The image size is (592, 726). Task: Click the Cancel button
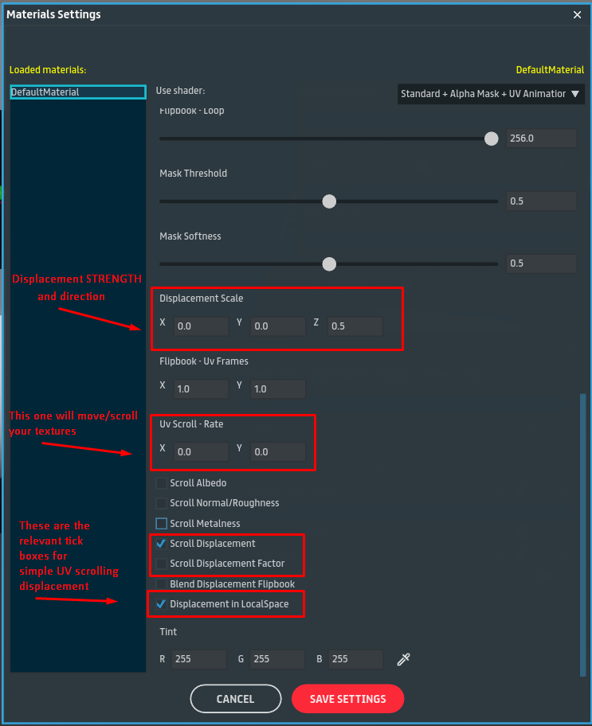pos(235,699)
